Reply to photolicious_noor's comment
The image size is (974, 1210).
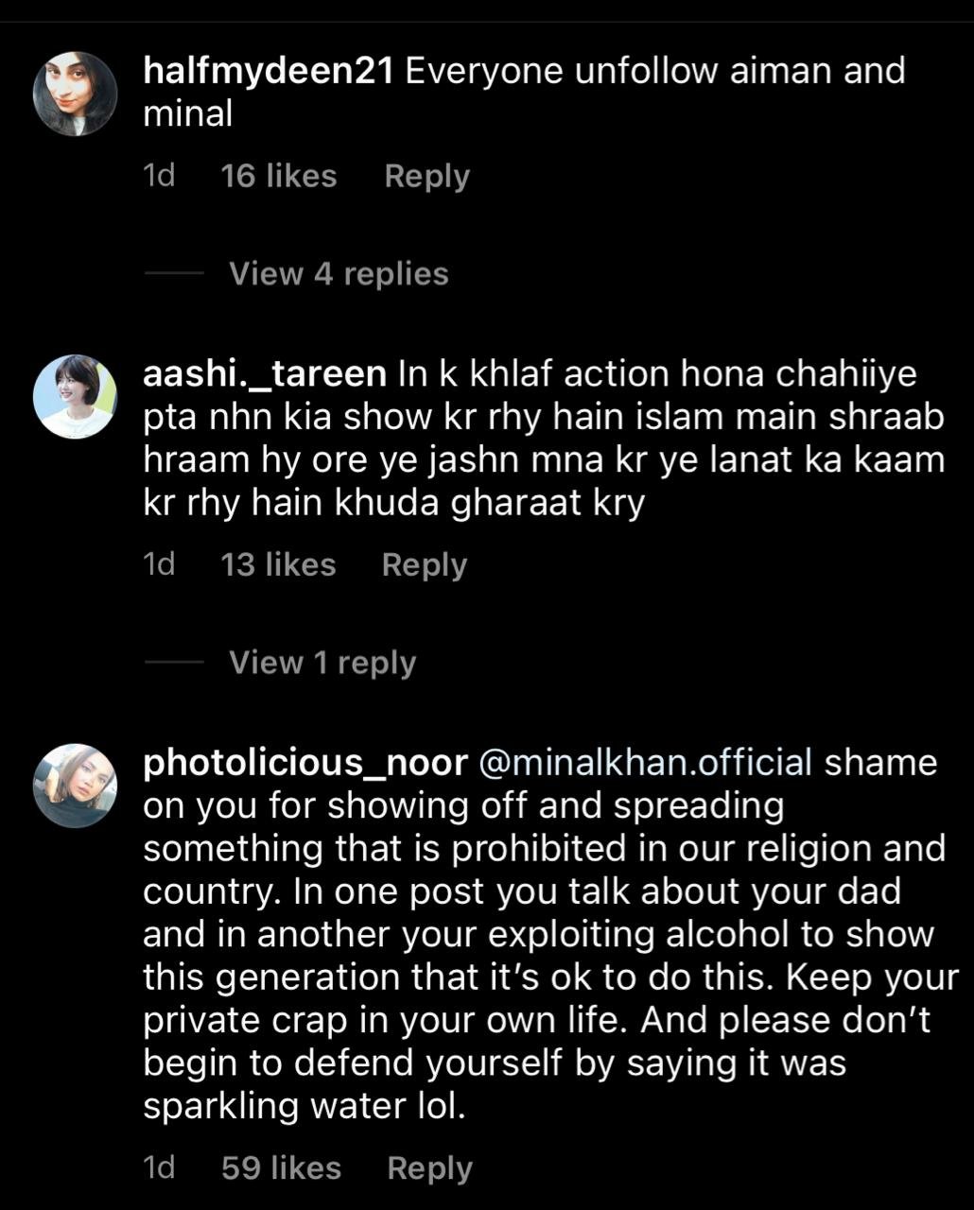(429, 1168)
